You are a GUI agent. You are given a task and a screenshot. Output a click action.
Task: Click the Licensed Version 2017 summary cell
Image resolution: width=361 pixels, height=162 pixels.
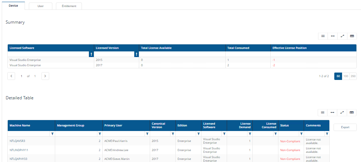[x=116, y=65]
